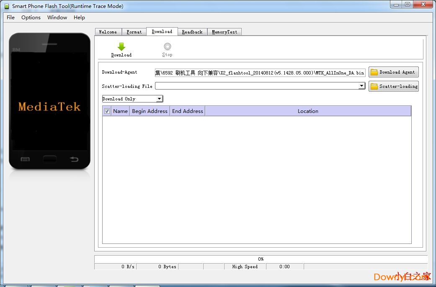Open the Window menu
The image size is (436, 287).
coord(57,18)
